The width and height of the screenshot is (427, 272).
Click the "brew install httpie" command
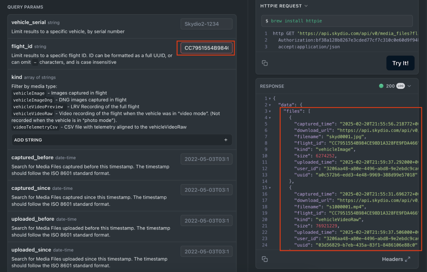(296, 21)
